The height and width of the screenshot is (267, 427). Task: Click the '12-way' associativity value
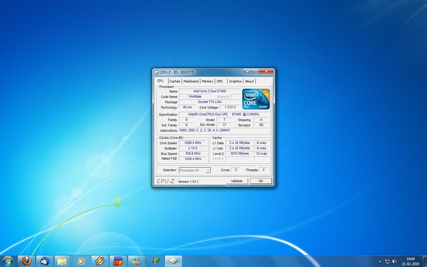click(262, 153)
